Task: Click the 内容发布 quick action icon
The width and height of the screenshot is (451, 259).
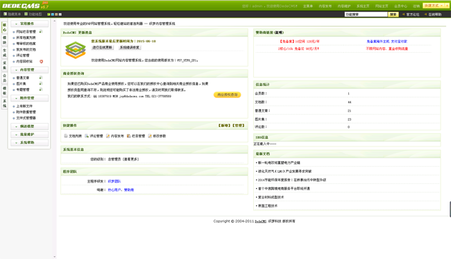Action: [x=108, y=136]
